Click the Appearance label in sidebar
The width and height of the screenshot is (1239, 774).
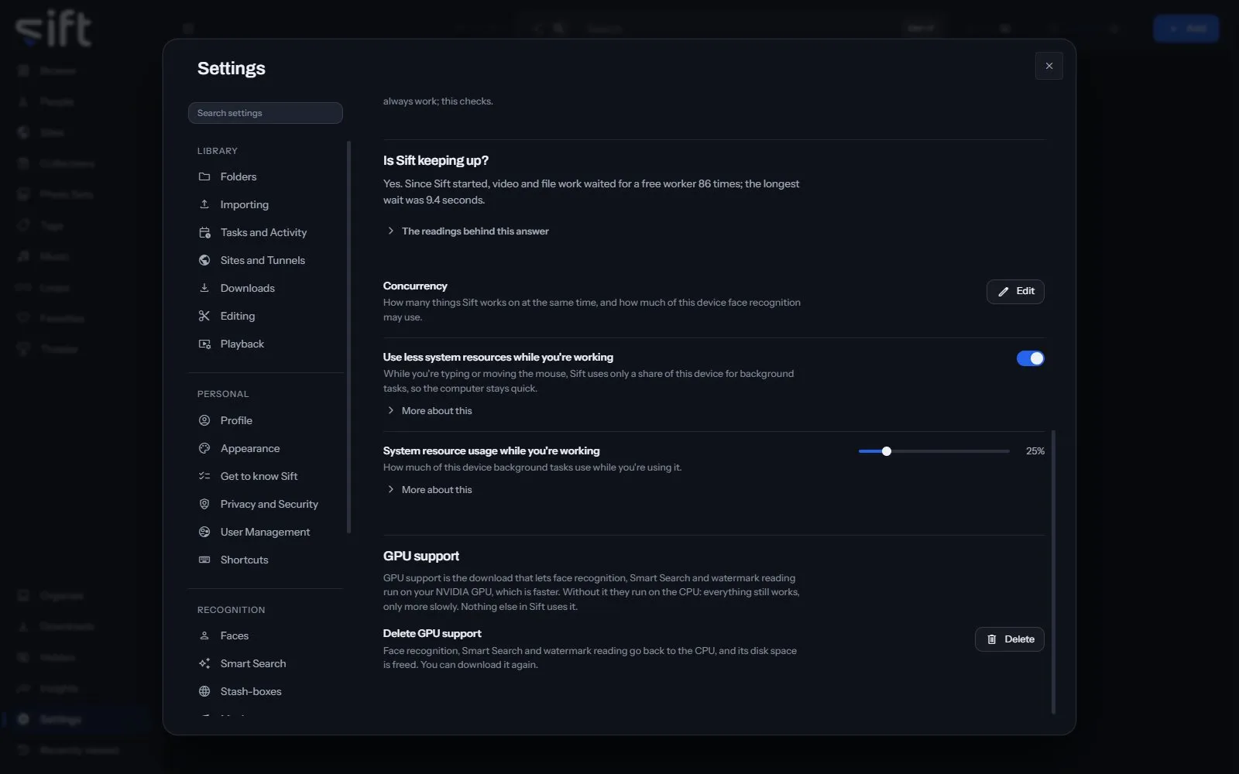click(250, 448)
